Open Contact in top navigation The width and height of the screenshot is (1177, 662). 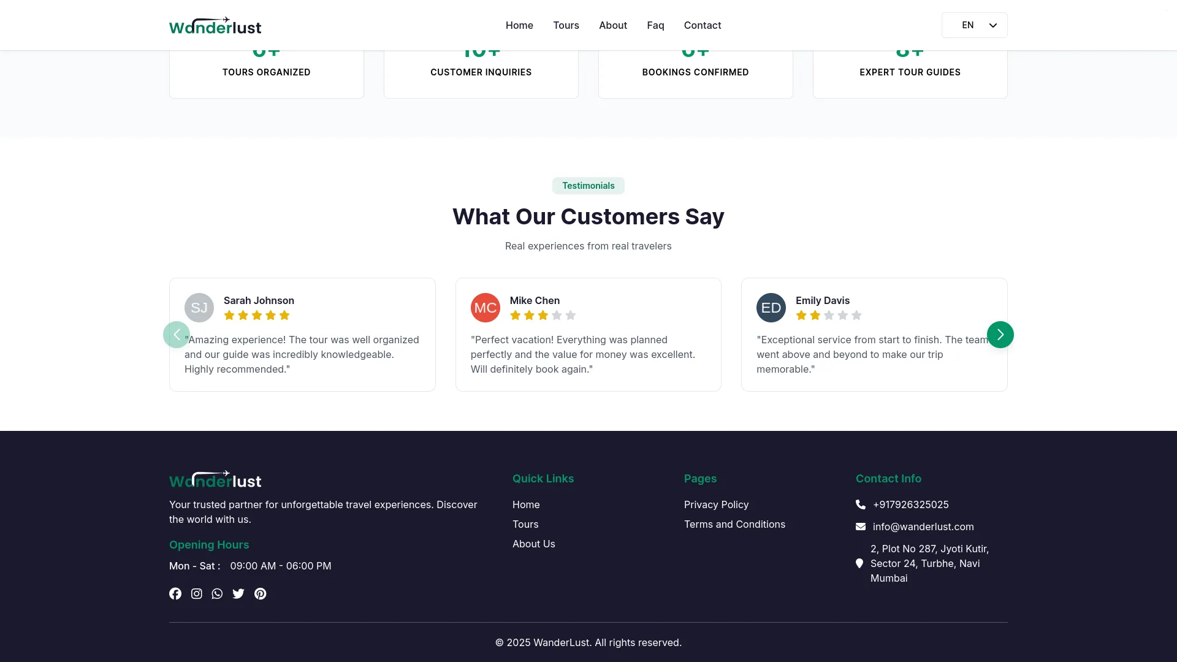tap(703, 25)
